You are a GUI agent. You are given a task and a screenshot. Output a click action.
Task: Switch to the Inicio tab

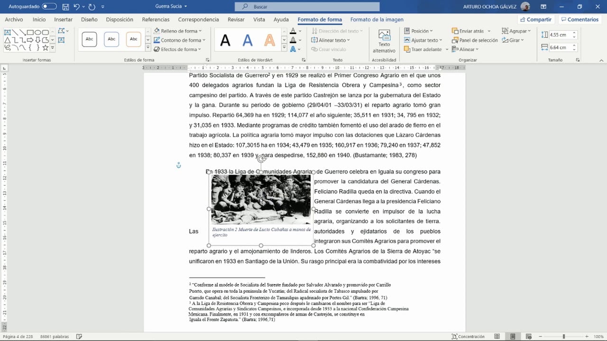pos(39,19)
